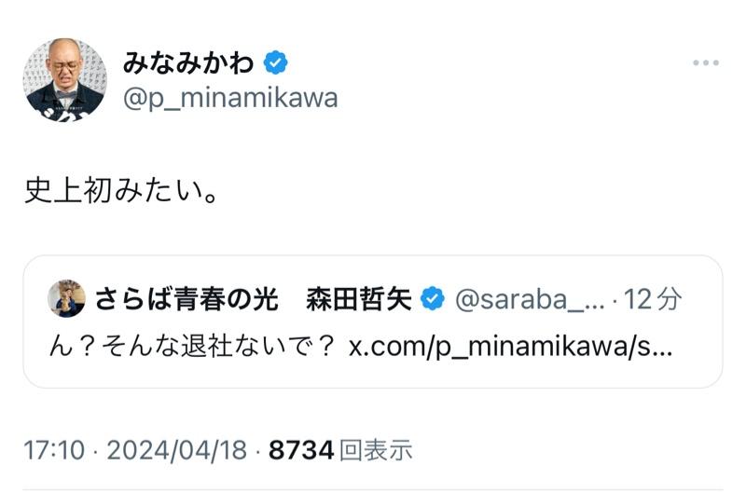The height and width of the screenshot is (493, 746).
Task: Click the quoted tweet's small avatar
Action: click(68, 298)
